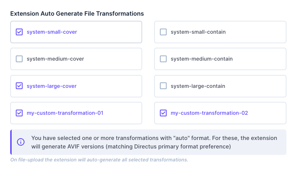The image size is (296, 173).
Task: Click the system-small-contain label text
Action: point(198,32)
